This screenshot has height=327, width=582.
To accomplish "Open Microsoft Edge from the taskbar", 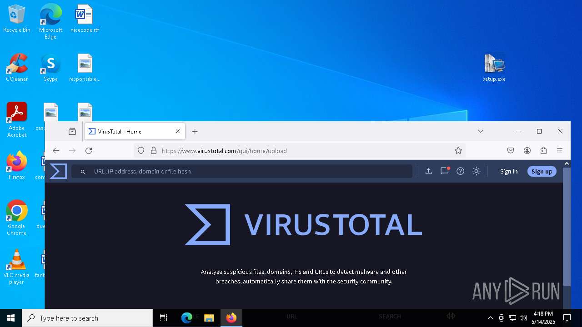I will 187,318.
